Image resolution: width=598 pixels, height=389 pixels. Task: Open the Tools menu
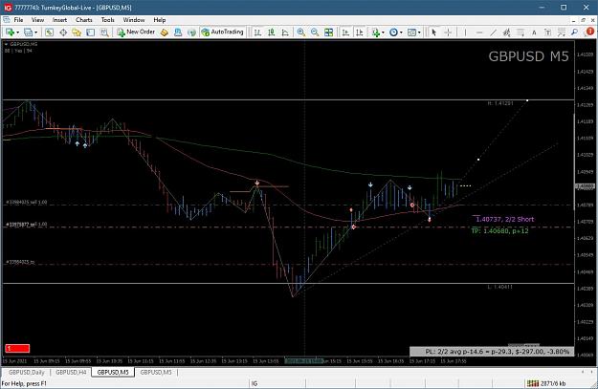tap(107, 20)
